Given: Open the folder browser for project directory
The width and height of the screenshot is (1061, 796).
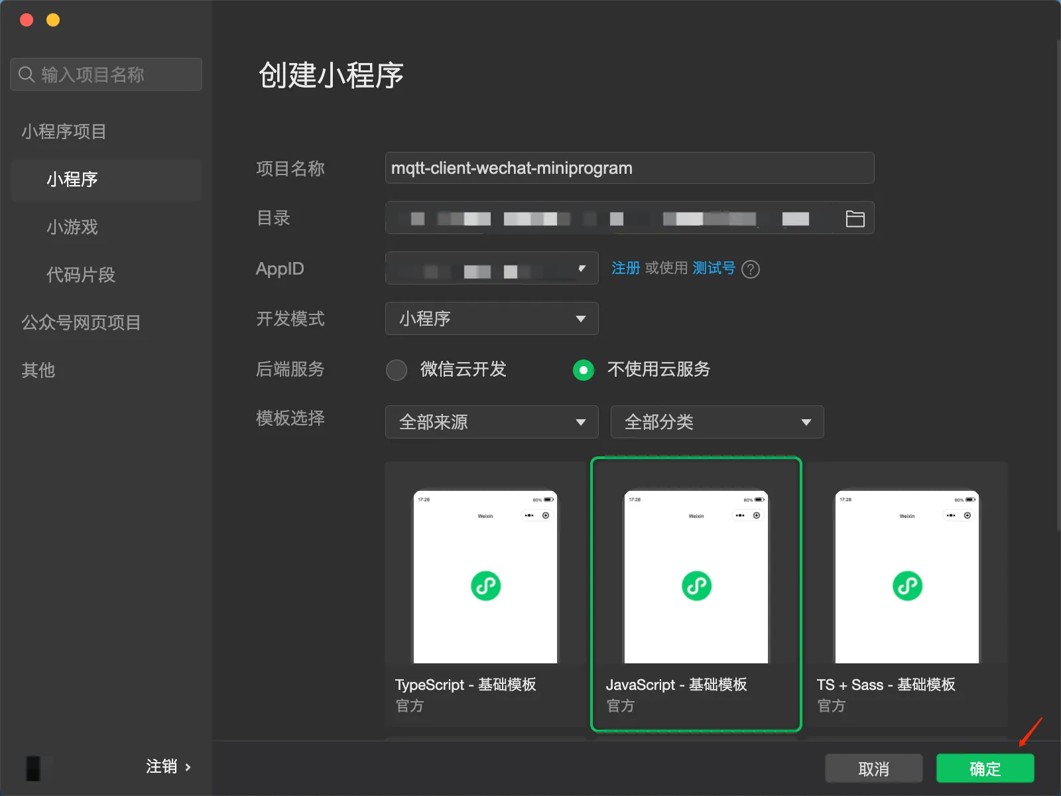Looking at the screenshot, I should 855,218.
